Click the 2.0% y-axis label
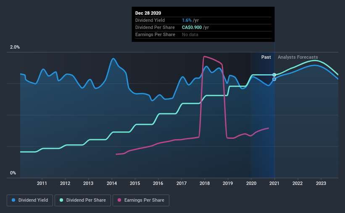Screen dimensions: 345x213 (15, 47)
